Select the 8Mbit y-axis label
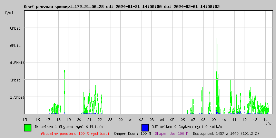Screen dimensions: 276x138 tap(15, 28)
